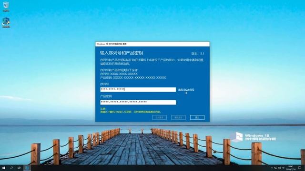This screenshot has width=305, height=171.
Task: Open the Recycle Bin desktop icon
Action: click(x=6, y=6)
